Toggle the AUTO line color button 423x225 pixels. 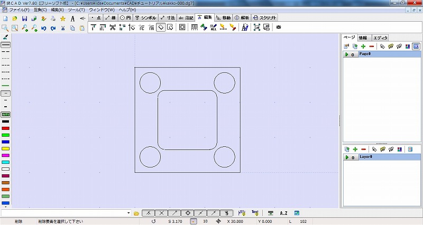6,114
